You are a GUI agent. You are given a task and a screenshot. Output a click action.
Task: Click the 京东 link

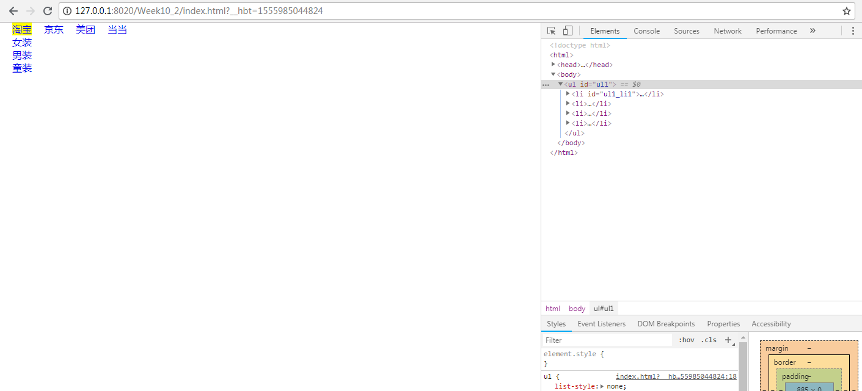click(x=54, y=29)
